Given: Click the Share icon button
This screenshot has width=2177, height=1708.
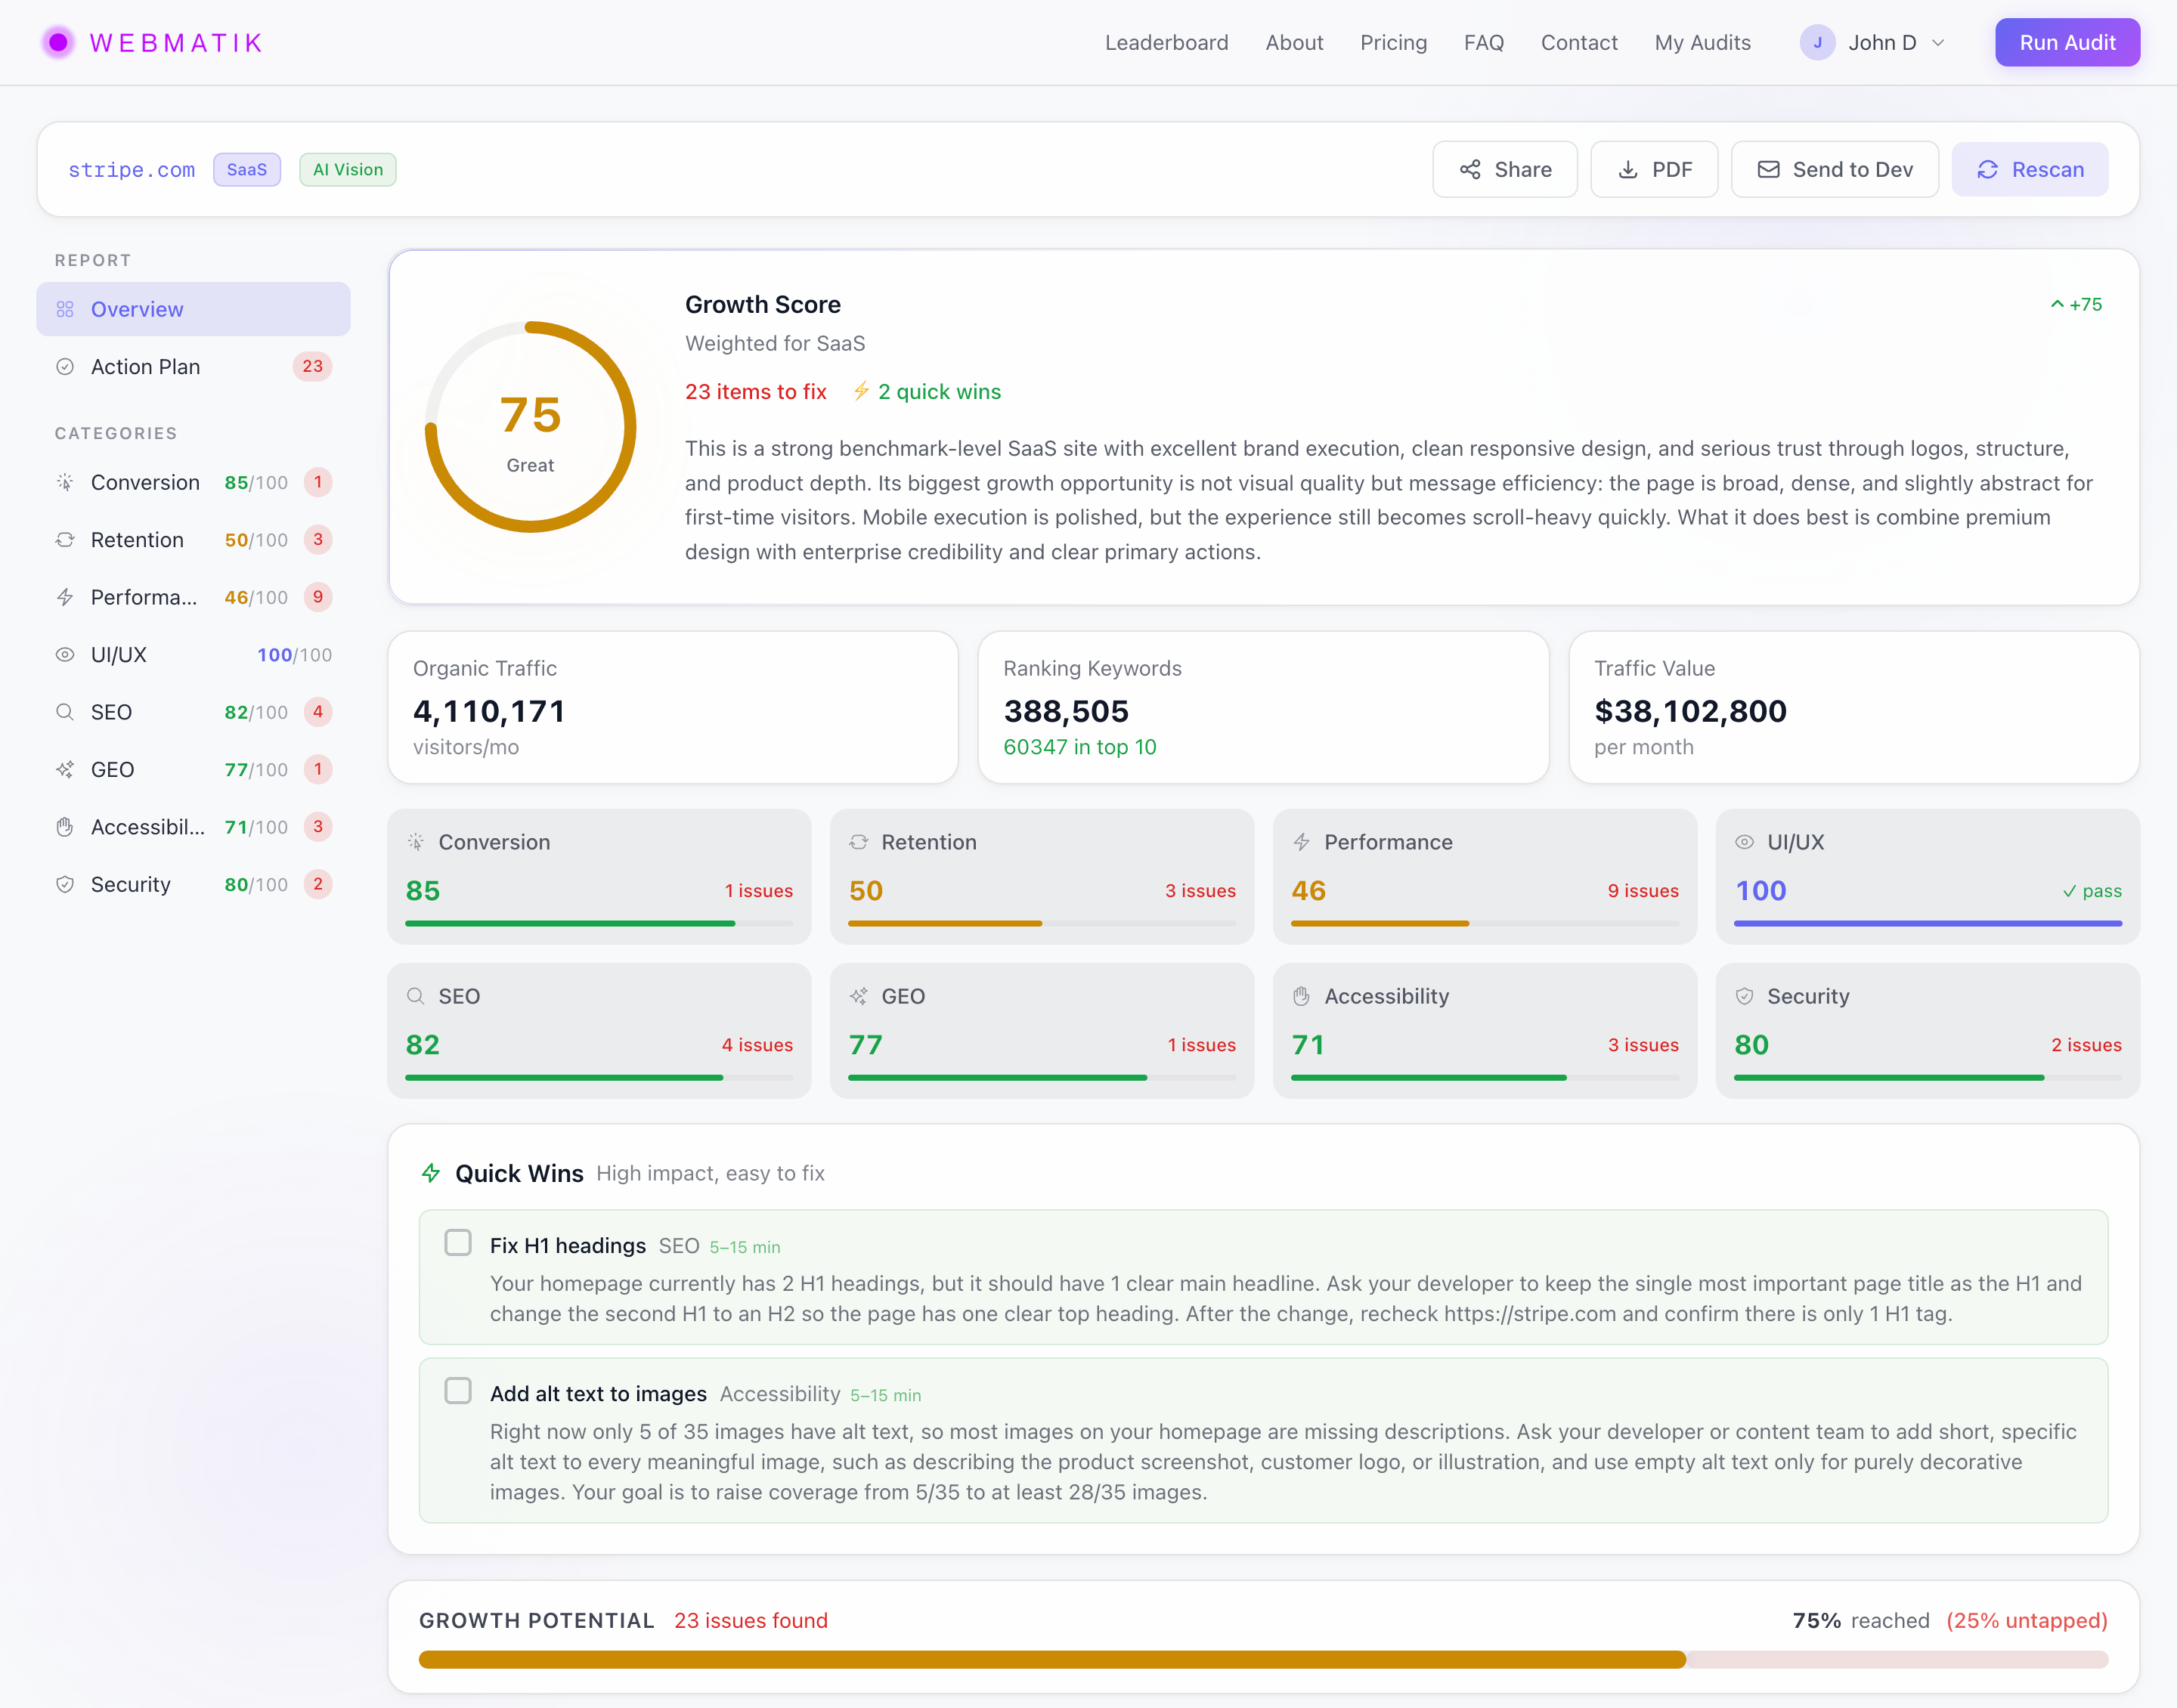Looking at the screenshot, I should click(1469, 169).
